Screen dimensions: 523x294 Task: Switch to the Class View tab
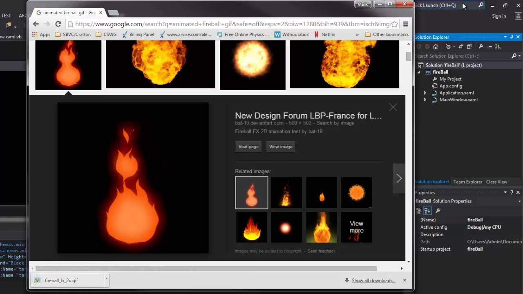496,182
